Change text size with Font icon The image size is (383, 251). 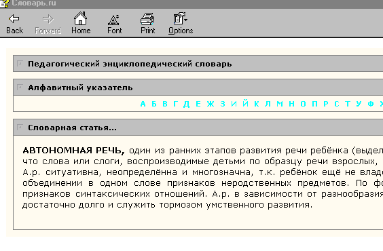coord(114,20)
